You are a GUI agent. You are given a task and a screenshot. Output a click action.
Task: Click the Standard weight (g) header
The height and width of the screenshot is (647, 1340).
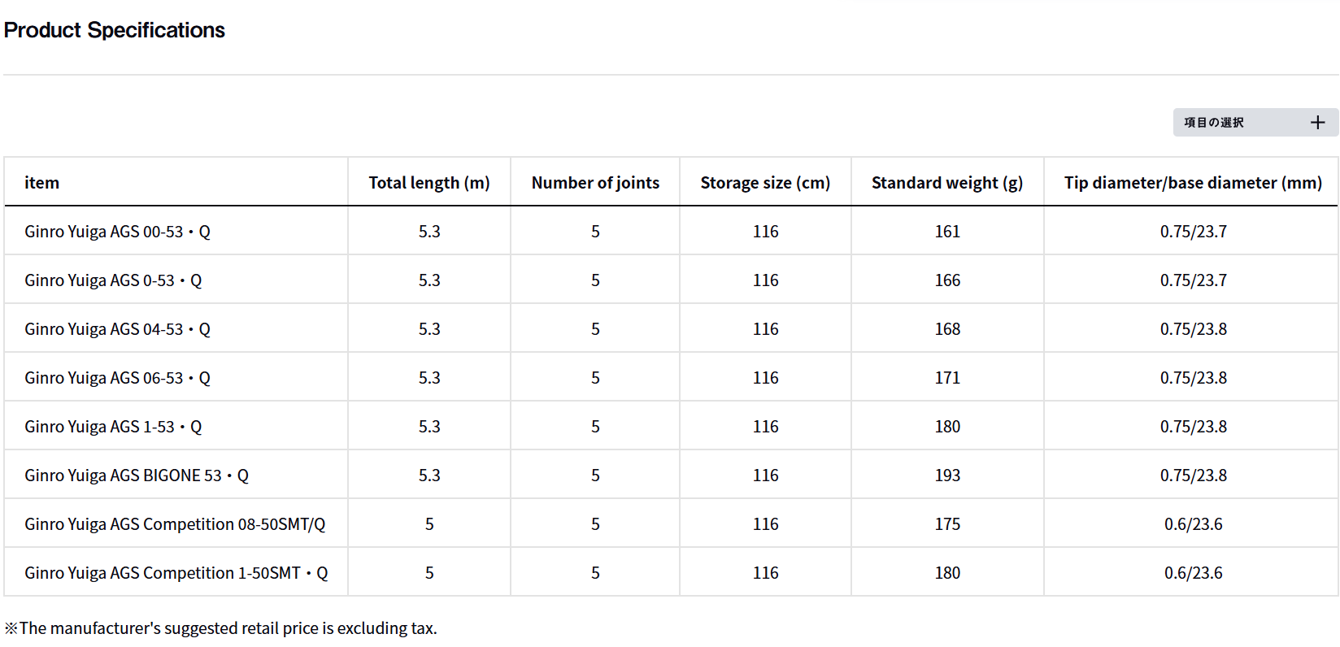coord(947,183)
